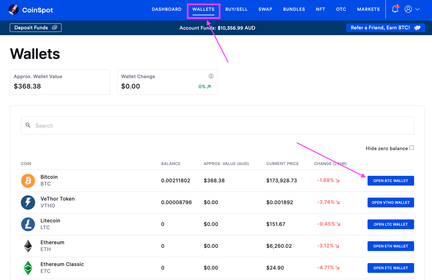Open the LTC wallet

391,224
